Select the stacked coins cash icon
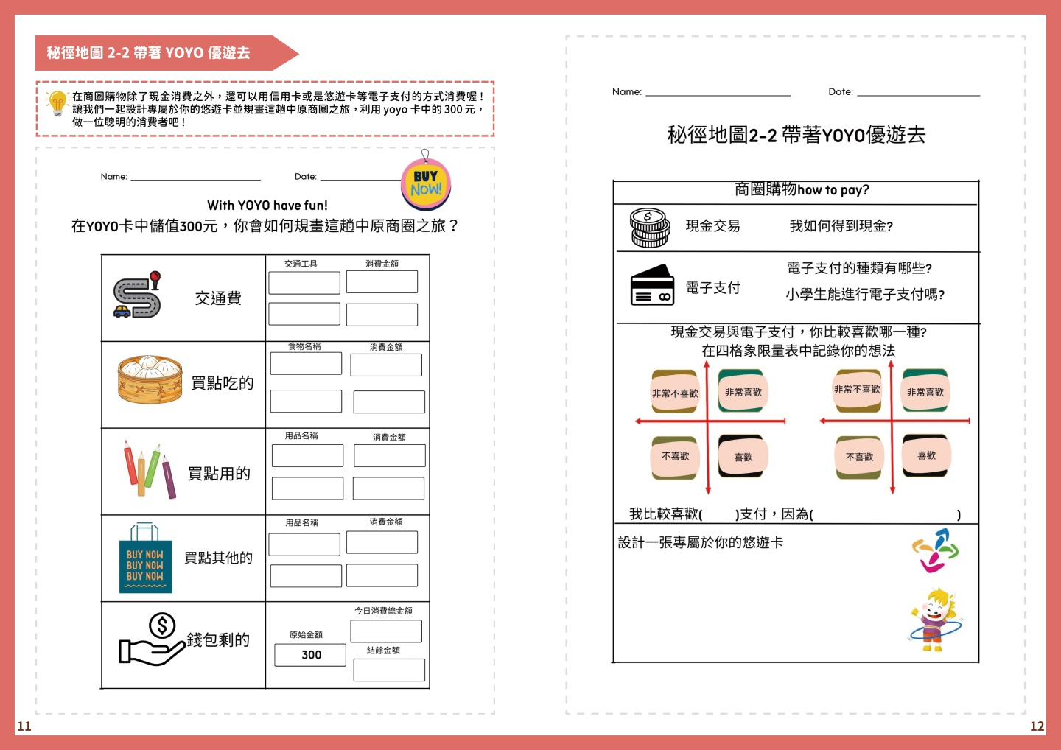This screenshot has width=1061, height=750. (x=650, y=228)
